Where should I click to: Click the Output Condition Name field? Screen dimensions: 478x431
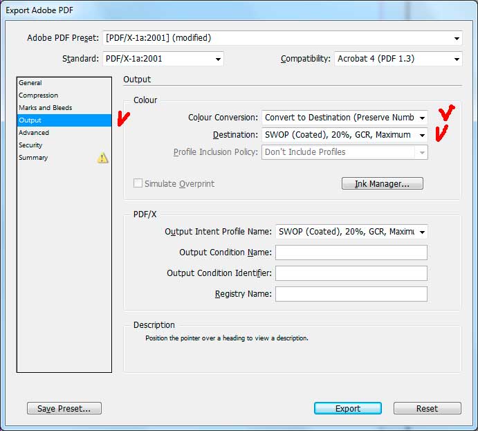(x=351, y=253)
